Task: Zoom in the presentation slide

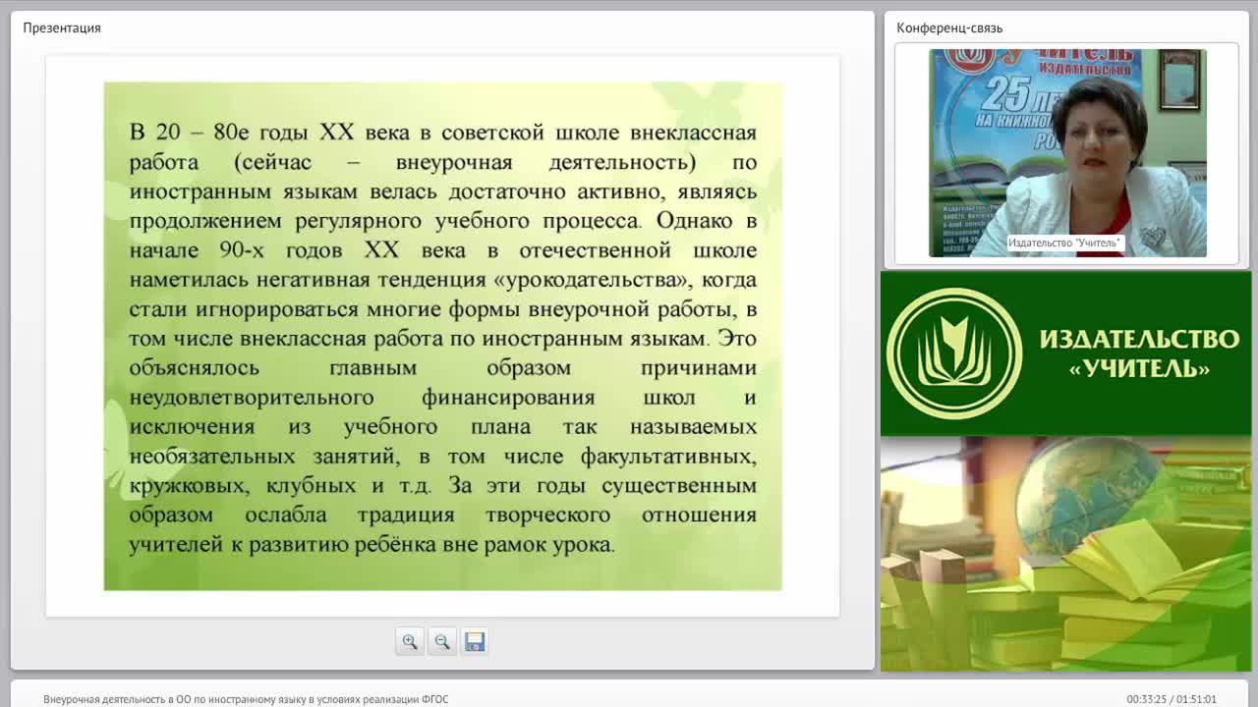Action: click(x=410, y=641)
